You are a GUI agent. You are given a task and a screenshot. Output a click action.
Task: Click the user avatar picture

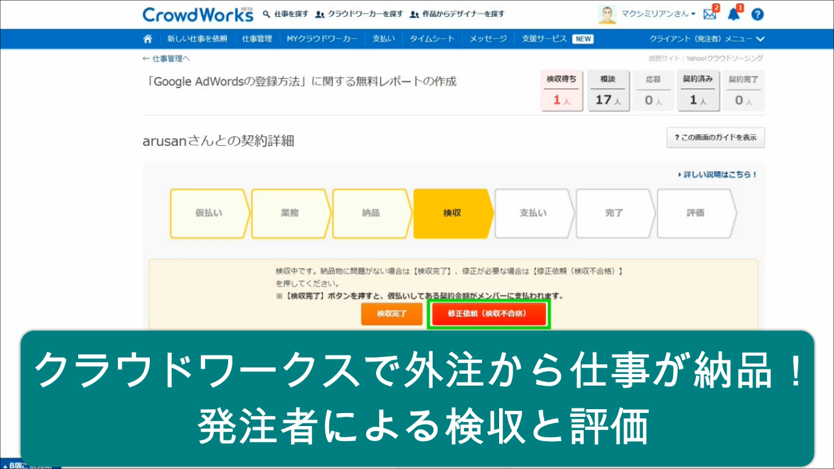click(x=607, y=14)
